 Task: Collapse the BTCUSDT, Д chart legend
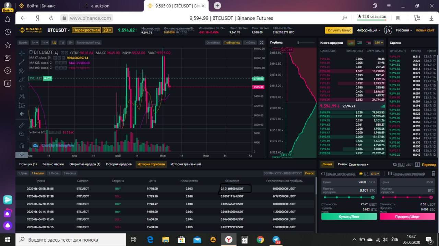[31, 52]
